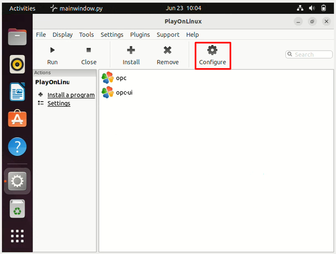Image resolution: width=336 pixels, height=254 pixels.
Task: Click the active gear app in dock
Action: coord(17,181)
